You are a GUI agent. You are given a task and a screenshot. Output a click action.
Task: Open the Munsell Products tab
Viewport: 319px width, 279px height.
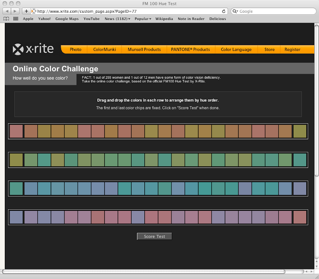[144, 49]
